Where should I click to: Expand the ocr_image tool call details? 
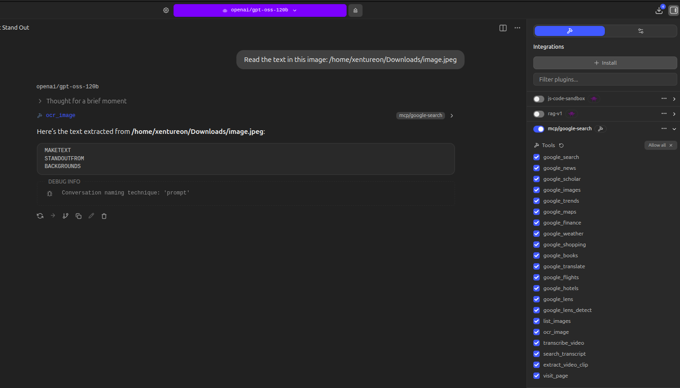(x=451, y=116)
